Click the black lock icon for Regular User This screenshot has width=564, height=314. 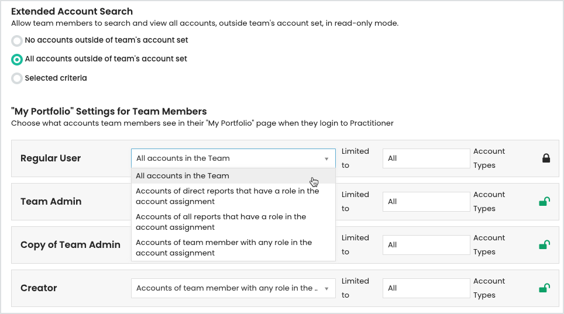coord(546,158)
